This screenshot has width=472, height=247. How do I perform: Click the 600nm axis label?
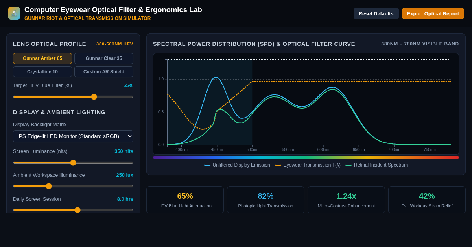(323, 150)
